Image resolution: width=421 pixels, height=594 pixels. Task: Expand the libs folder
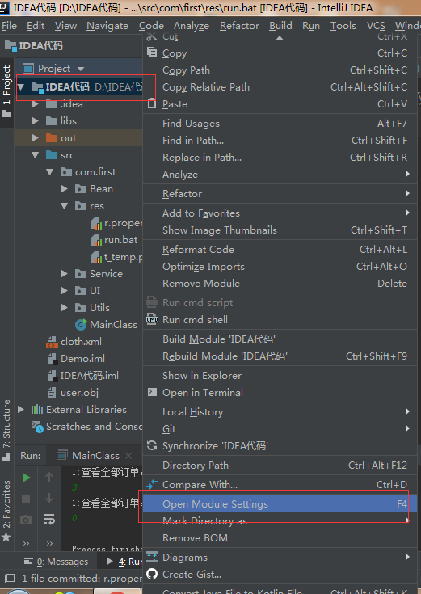click(x=36, y=121)
